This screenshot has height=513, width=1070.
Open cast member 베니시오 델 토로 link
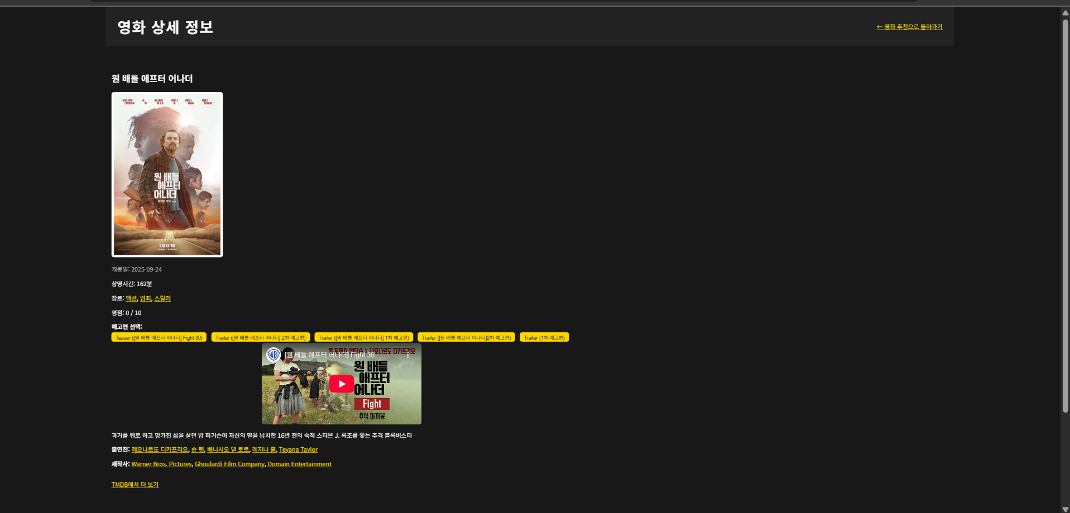click(228, 449)
